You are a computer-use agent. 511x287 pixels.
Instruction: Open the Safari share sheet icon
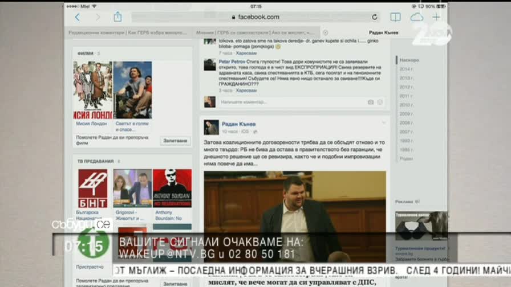pos(117,17)
